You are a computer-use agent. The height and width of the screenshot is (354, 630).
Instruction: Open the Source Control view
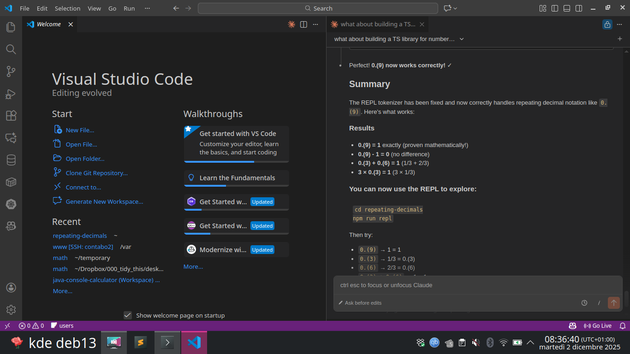11,71
